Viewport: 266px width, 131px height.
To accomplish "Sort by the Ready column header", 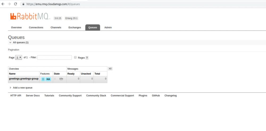I will [x=71, y=74].
